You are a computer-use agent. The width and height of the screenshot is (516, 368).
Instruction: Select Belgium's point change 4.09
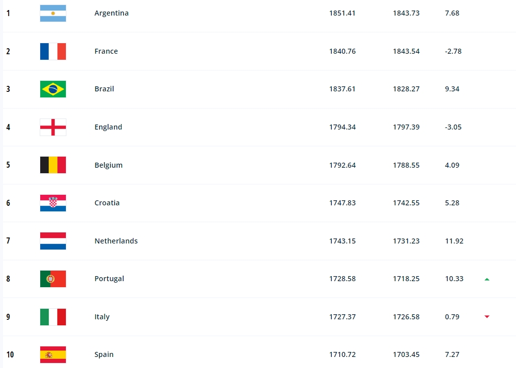[452, 165]
